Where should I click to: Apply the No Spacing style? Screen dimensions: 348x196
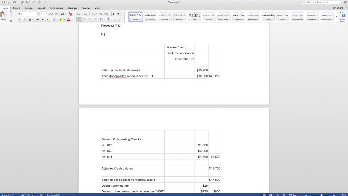point(150,17)
